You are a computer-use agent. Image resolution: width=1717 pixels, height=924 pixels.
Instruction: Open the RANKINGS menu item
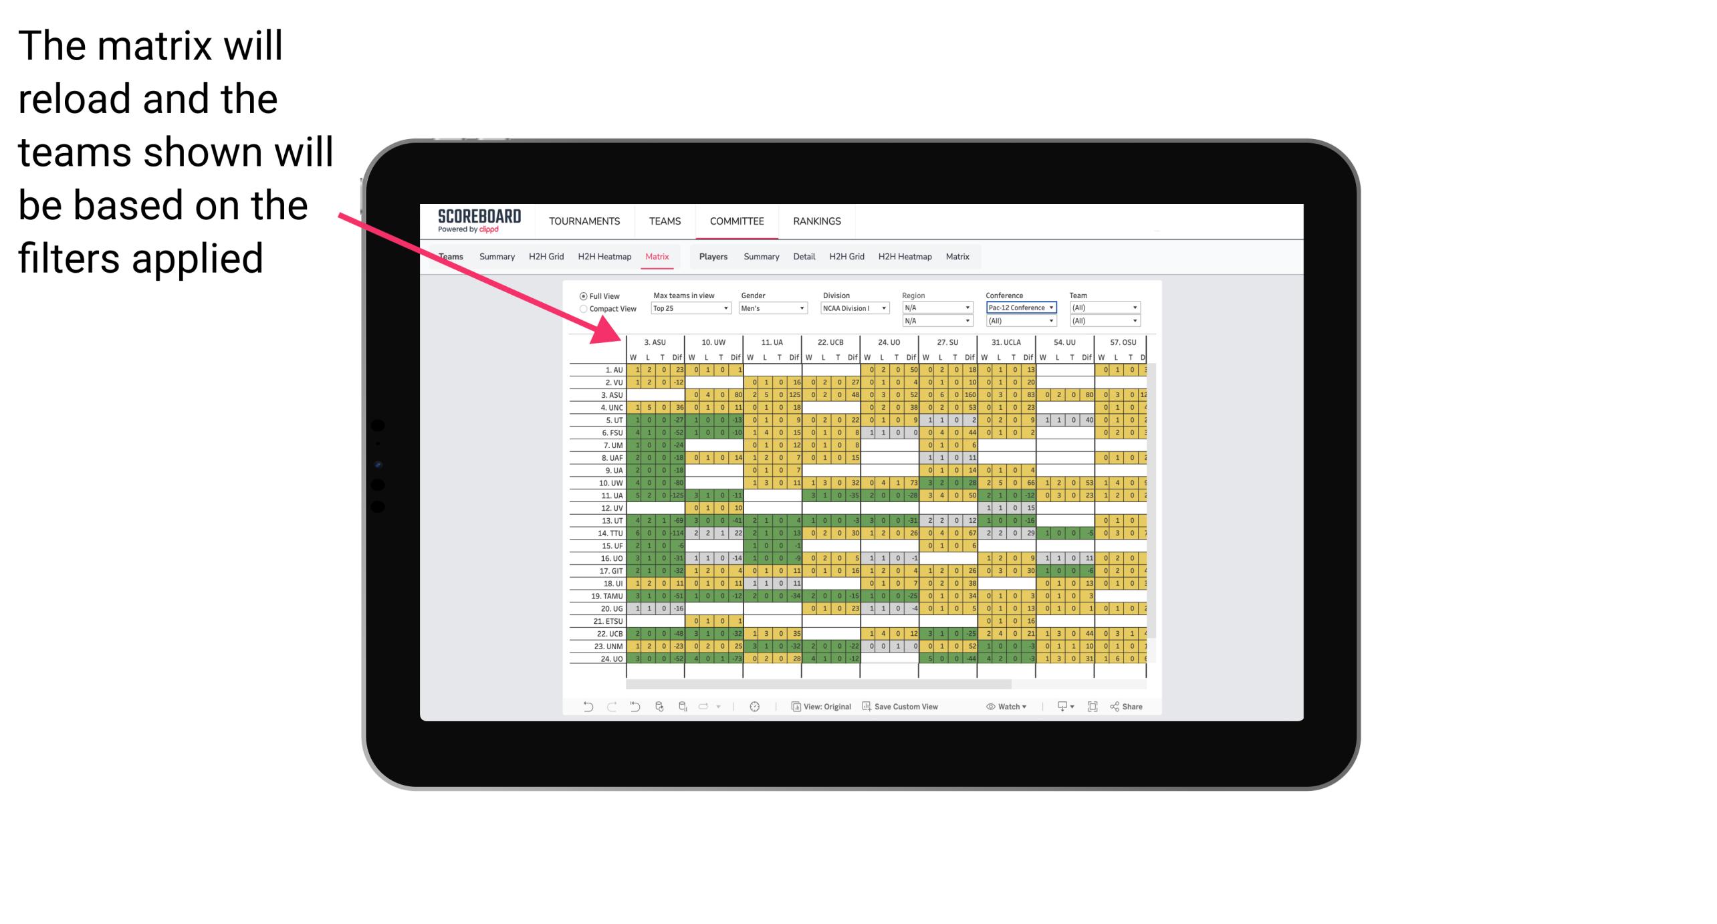[x=818, y=221]
